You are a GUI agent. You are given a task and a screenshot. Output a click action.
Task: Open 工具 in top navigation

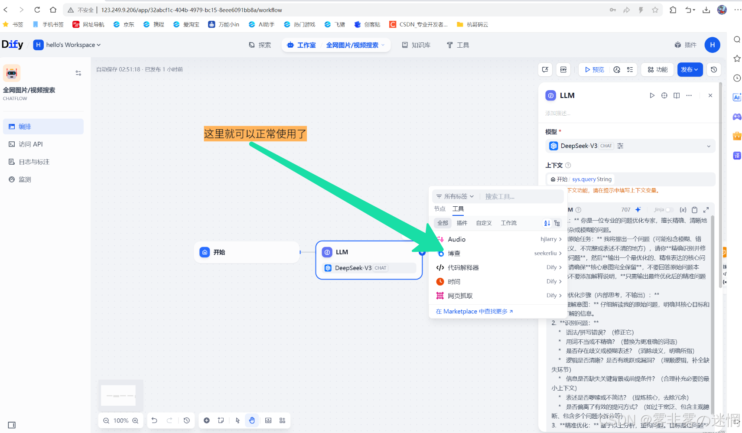[458, 45]
